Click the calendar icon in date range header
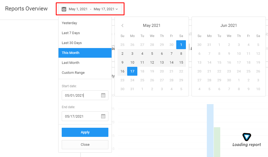This screenshot has height=157, width=268. pos(64,9)
